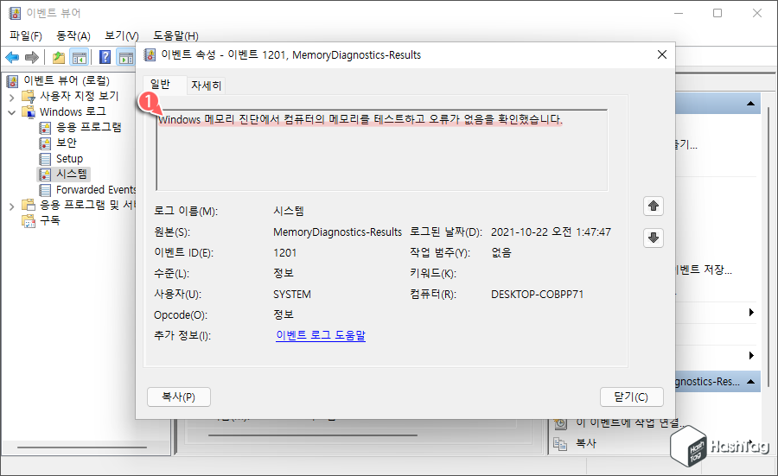Open the 보기(V) menu
The width and height of the screenshot is (778, 476).
[x=122, y=35]
